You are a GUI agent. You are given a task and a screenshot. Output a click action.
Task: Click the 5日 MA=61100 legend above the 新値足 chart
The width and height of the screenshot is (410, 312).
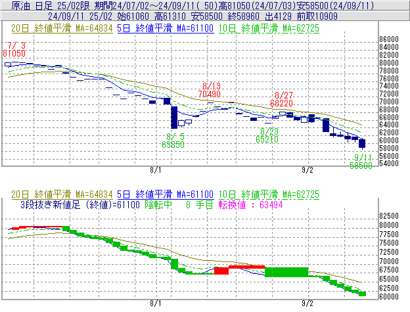coord(166,194)
